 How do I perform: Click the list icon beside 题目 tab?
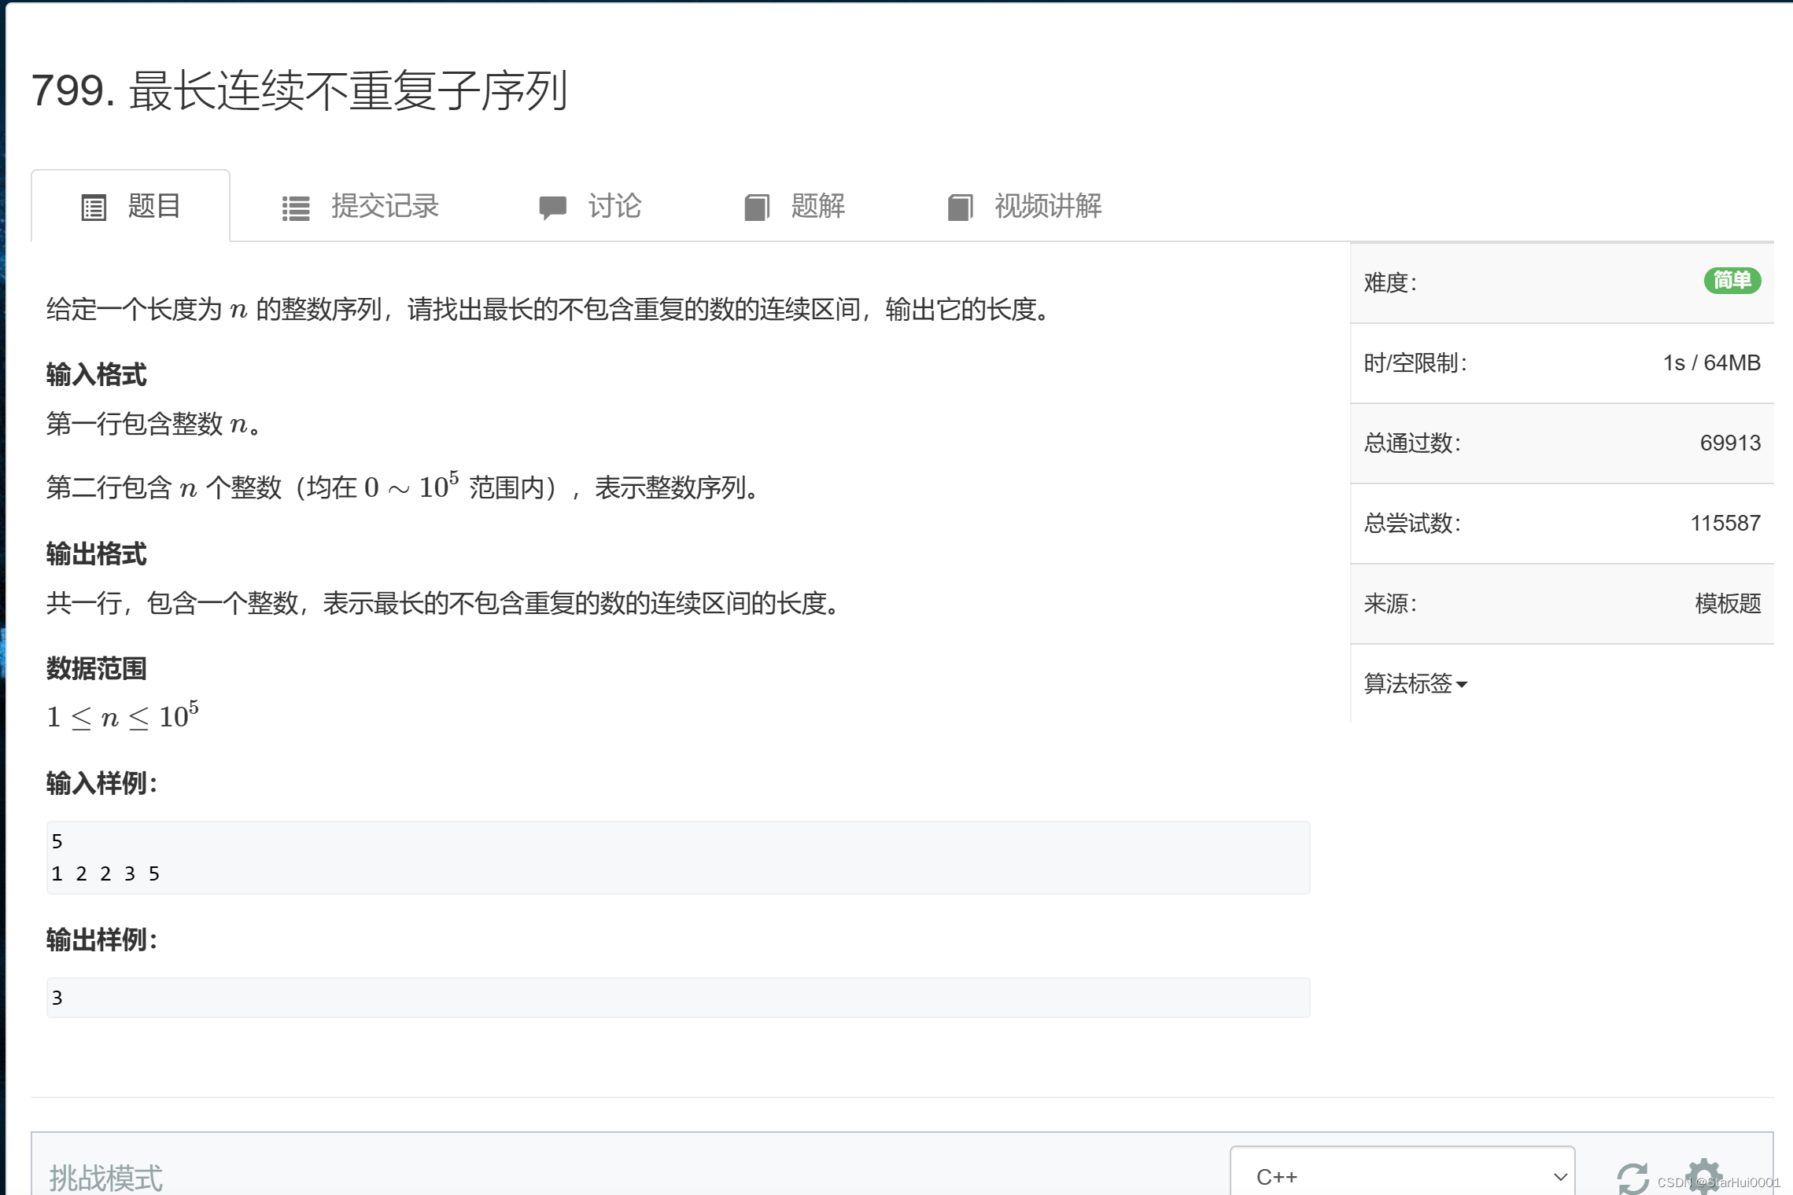94,208
